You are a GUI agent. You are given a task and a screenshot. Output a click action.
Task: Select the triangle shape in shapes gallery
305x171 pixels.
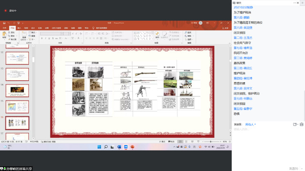(x=138, y=36)
